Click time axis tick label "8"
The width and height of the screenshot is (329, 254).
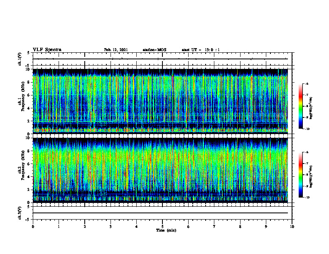pos(240,227)
